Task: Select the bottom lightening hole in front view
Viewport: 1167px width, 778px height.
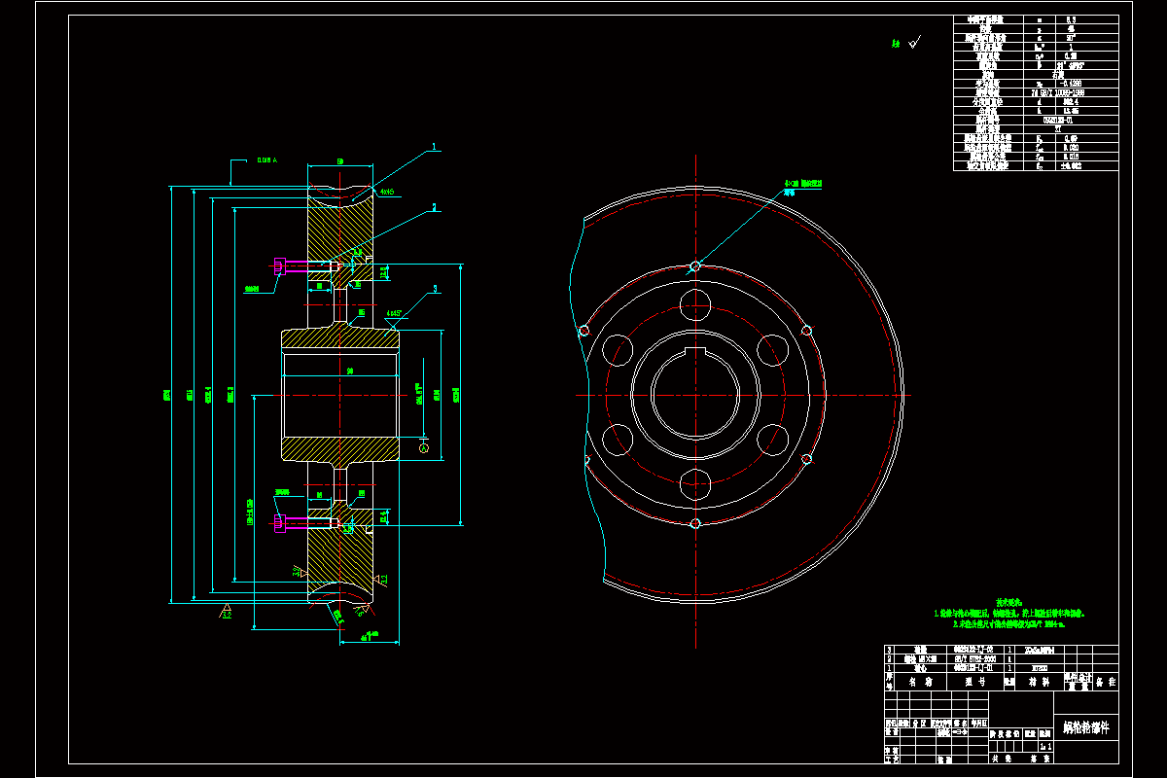Action: point(696,483)
